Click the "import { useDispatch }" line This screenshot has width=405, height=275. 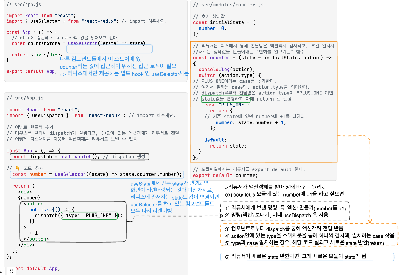click(91, 115)
